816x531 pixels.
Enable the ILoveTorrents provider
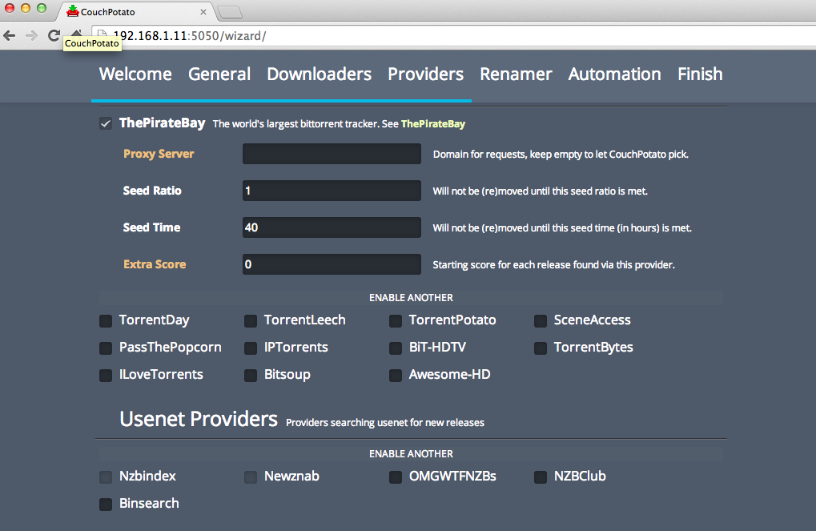pyautogui.click(x=106, y=376)
